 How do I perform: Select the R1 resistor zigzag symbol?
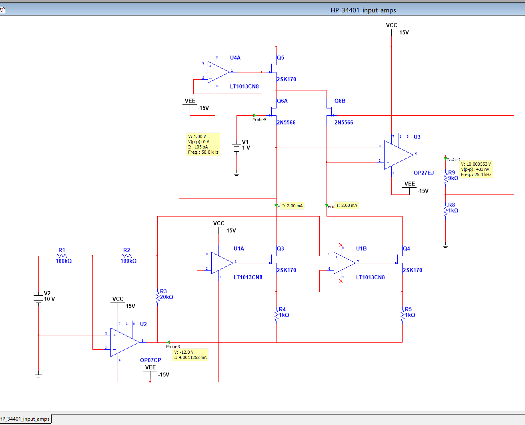(62, 256)
